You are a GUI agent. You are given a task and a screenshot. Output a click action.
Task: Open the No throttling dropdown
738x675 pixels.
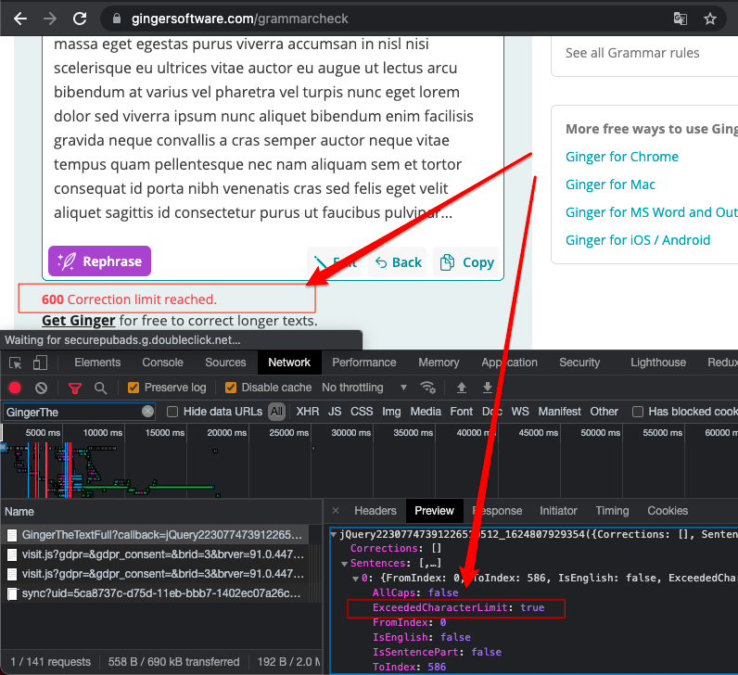tap(364, 388)
